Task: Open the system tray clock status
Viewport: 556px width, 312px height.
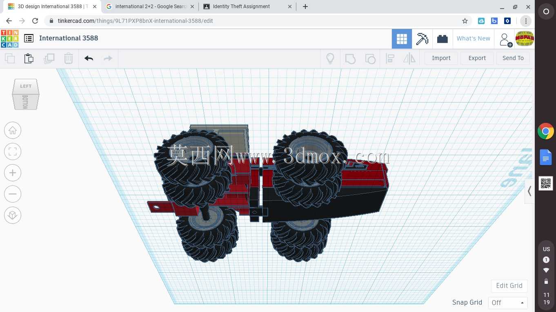Action: tap(546, 276)
